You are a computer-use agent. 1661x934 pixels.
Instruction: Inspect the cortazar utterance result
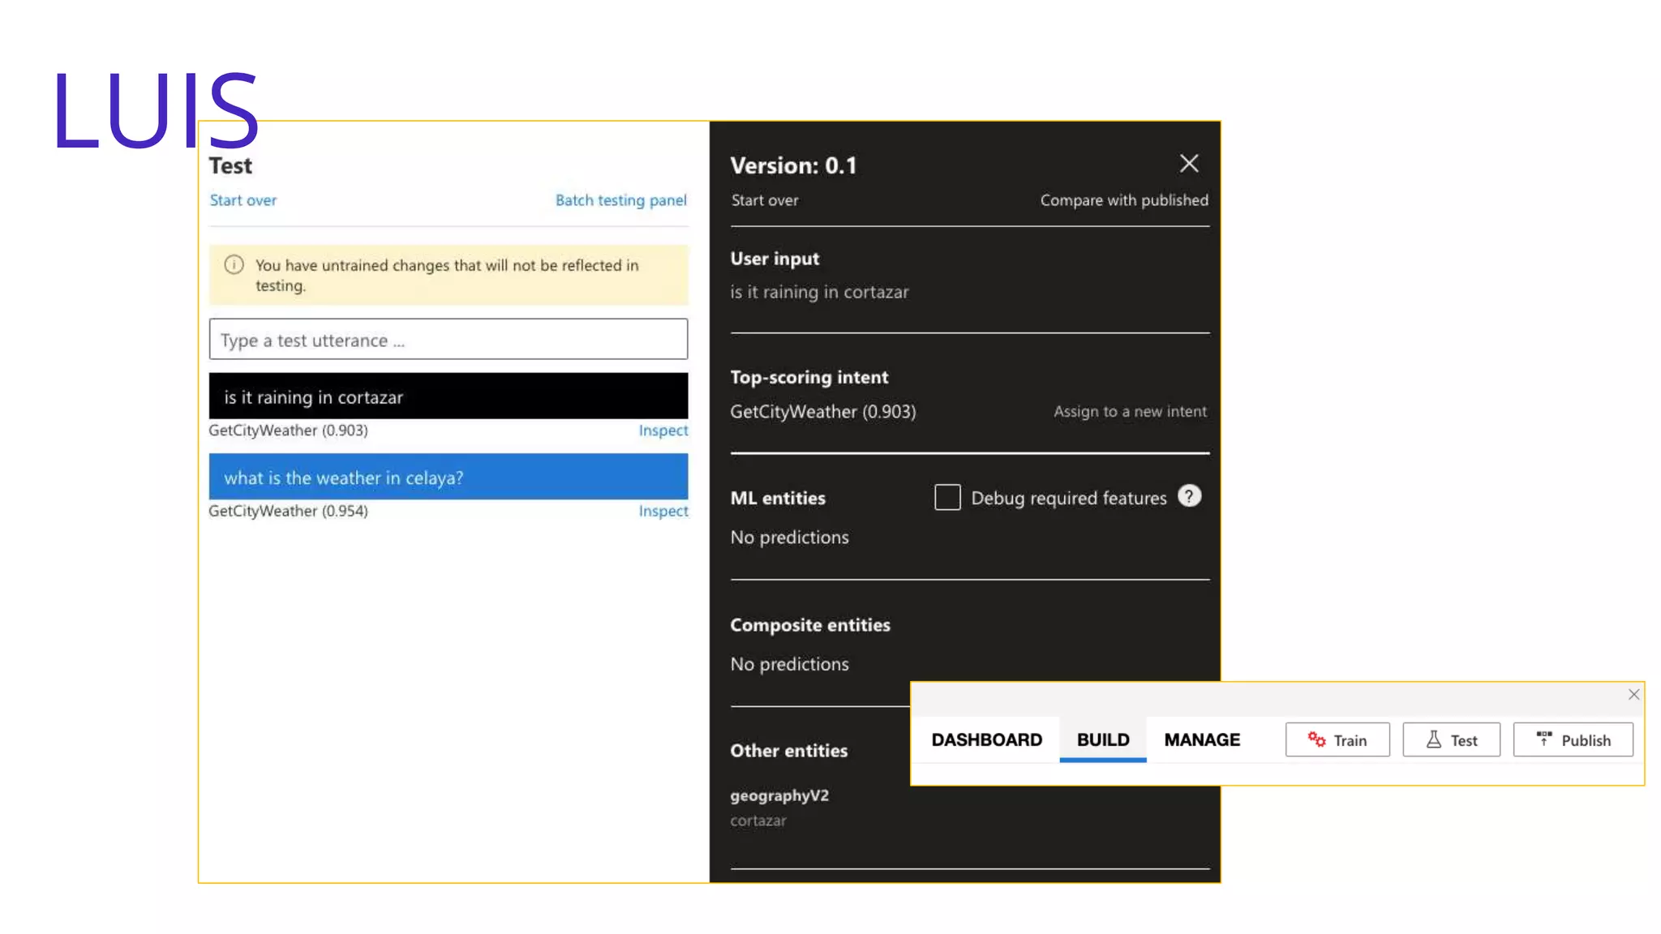click(x=663, y=431)
